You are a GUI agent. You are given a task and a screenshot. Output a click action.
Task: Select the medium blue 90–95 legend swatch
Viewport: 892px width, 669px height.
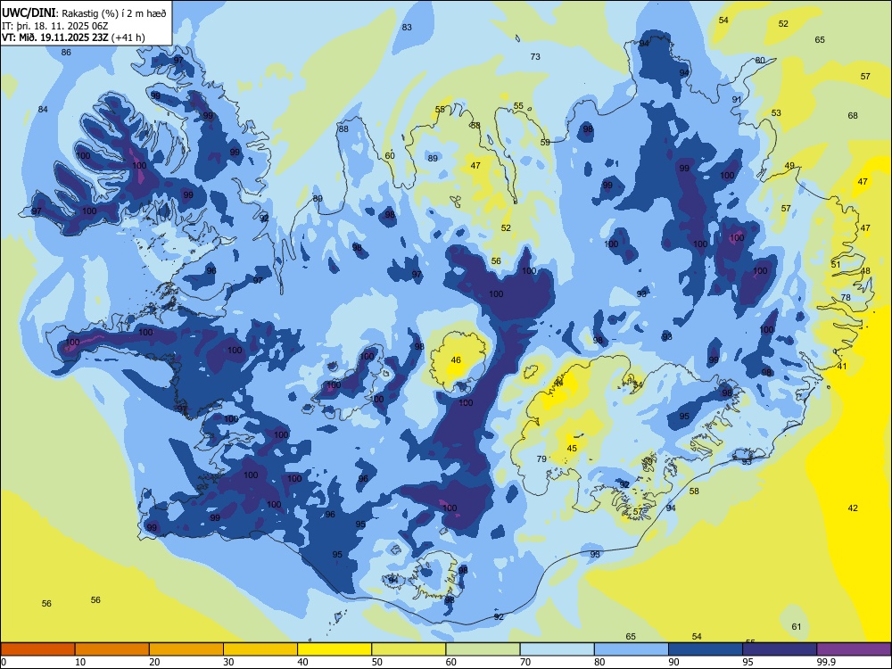pos(706,649)
